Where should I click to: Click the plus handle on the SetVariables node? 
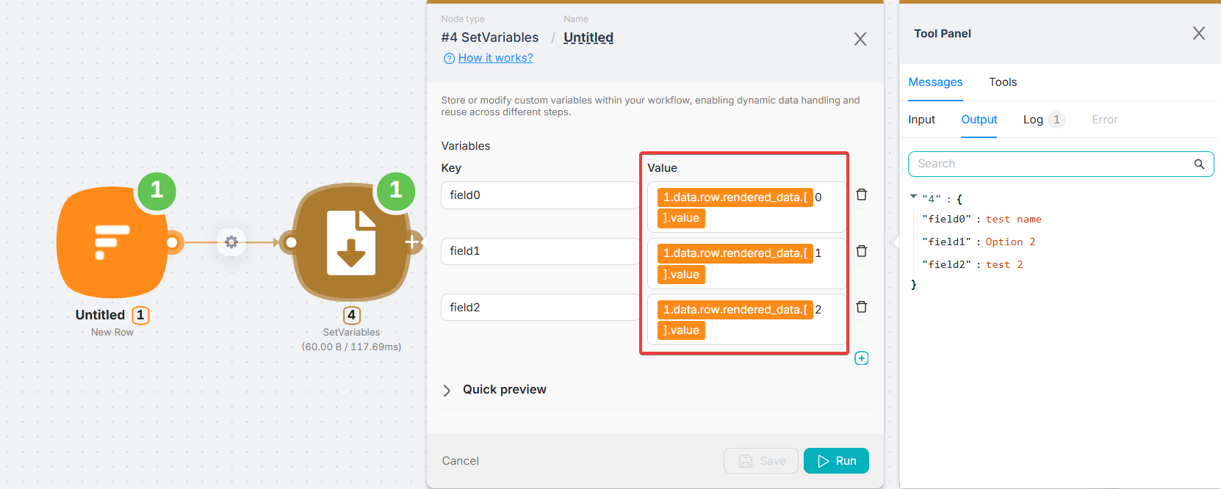coord(412,242)
